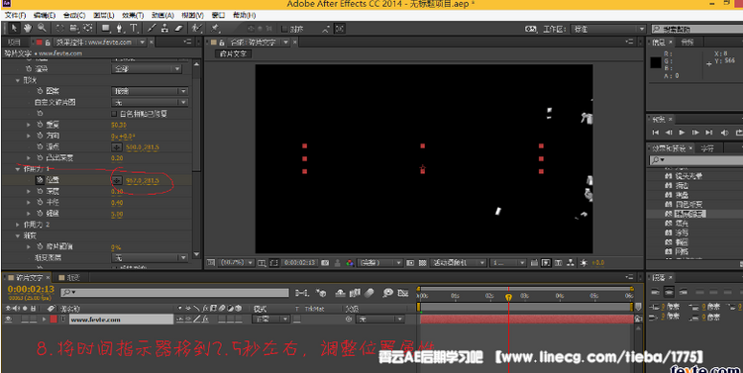This screenshot has height=373, width=743.
Task: Collapse the 渐变 group
Action: [x=18, y=235]
